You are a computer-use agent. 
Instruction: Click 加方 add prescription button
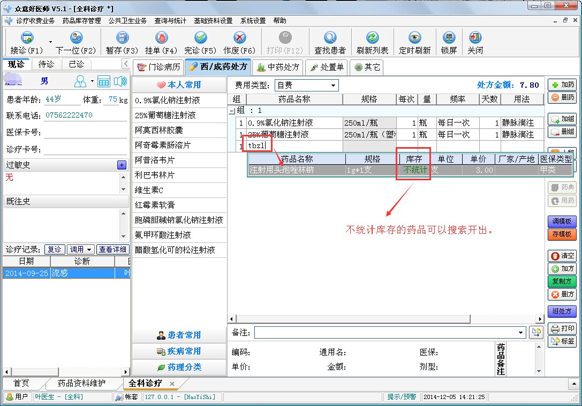pyautogui.click(x=562, y=269)
